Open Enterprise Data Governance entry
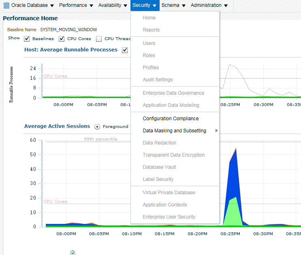 pyautogui.click(x=173, y=93)
